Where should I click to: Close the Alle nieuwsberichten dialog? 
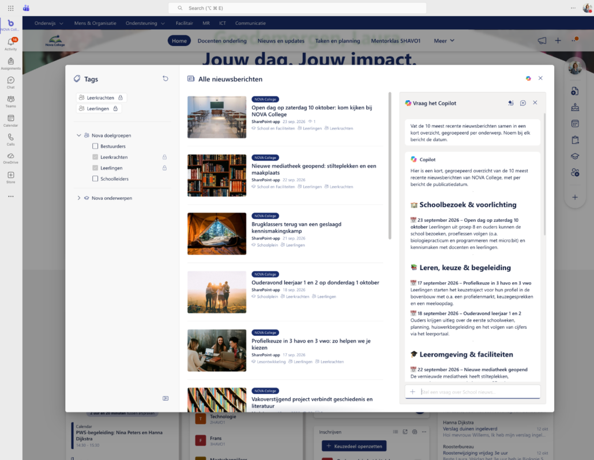coord(540,78)
